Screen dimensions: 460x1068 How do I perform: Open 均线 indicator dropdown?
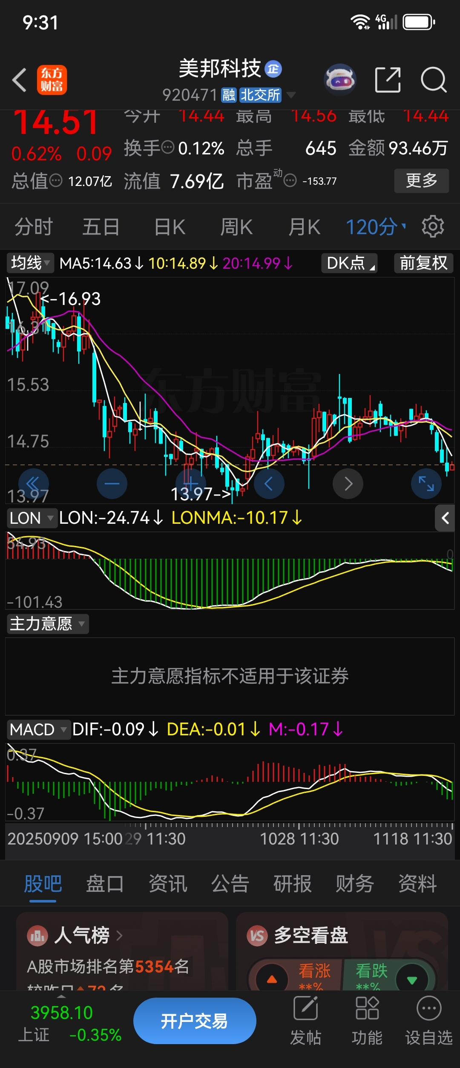[30, 263]
